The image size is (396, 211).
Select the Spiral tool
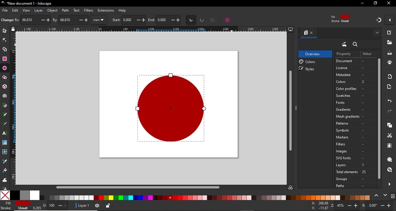point(5,95)
